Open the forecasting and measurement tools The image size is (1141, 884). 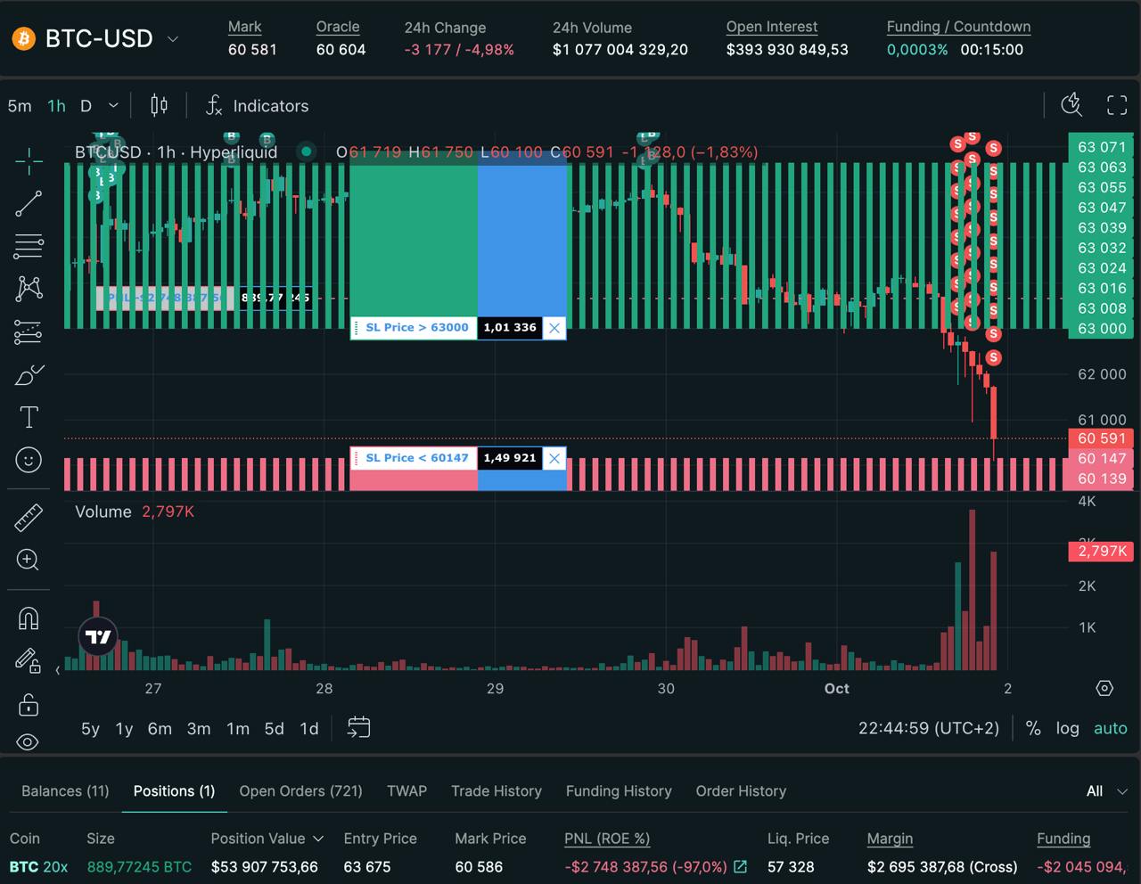(29, 331)
